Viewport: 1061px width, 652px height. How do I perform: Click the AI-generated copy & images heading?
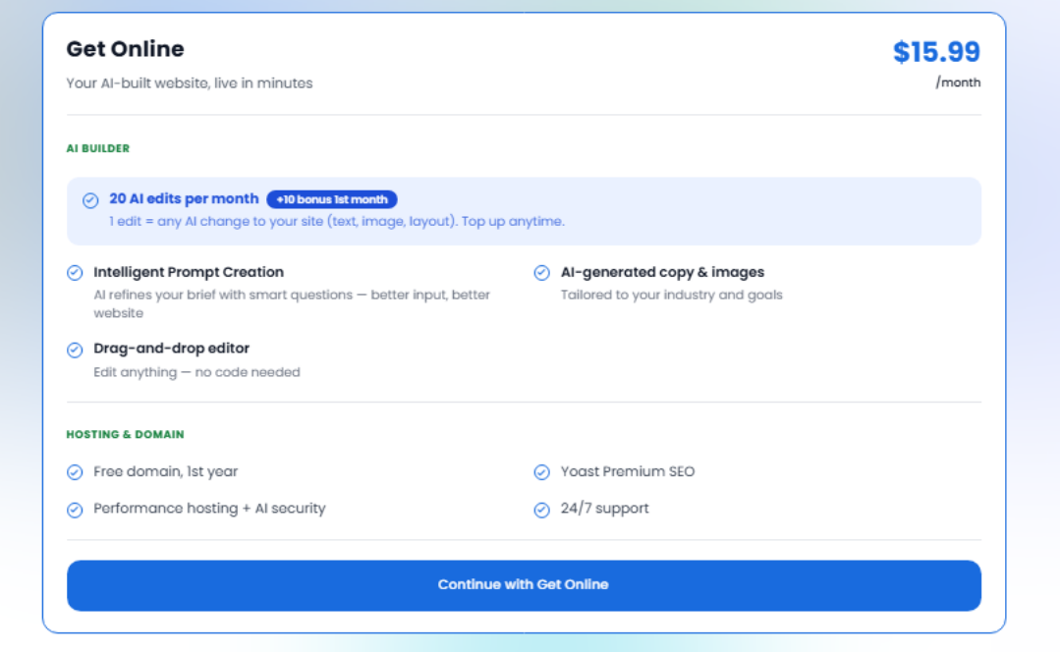662,272
